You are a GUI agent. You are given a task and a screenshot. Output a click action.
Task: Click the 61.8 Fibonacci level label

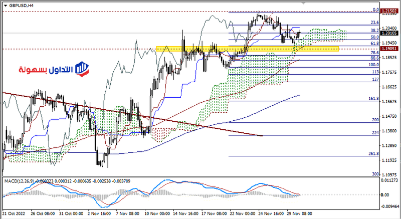(x=374, y=44)
